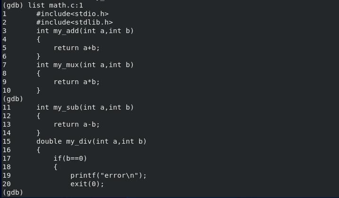Click the #include<stdio.h> line
The width and height of the screenshot is (339, 198).
[72, 14]
